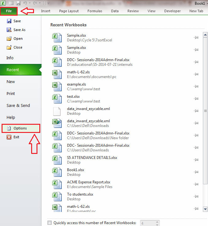
Task: Open the View ribbon tab
Action: (151, 11)
